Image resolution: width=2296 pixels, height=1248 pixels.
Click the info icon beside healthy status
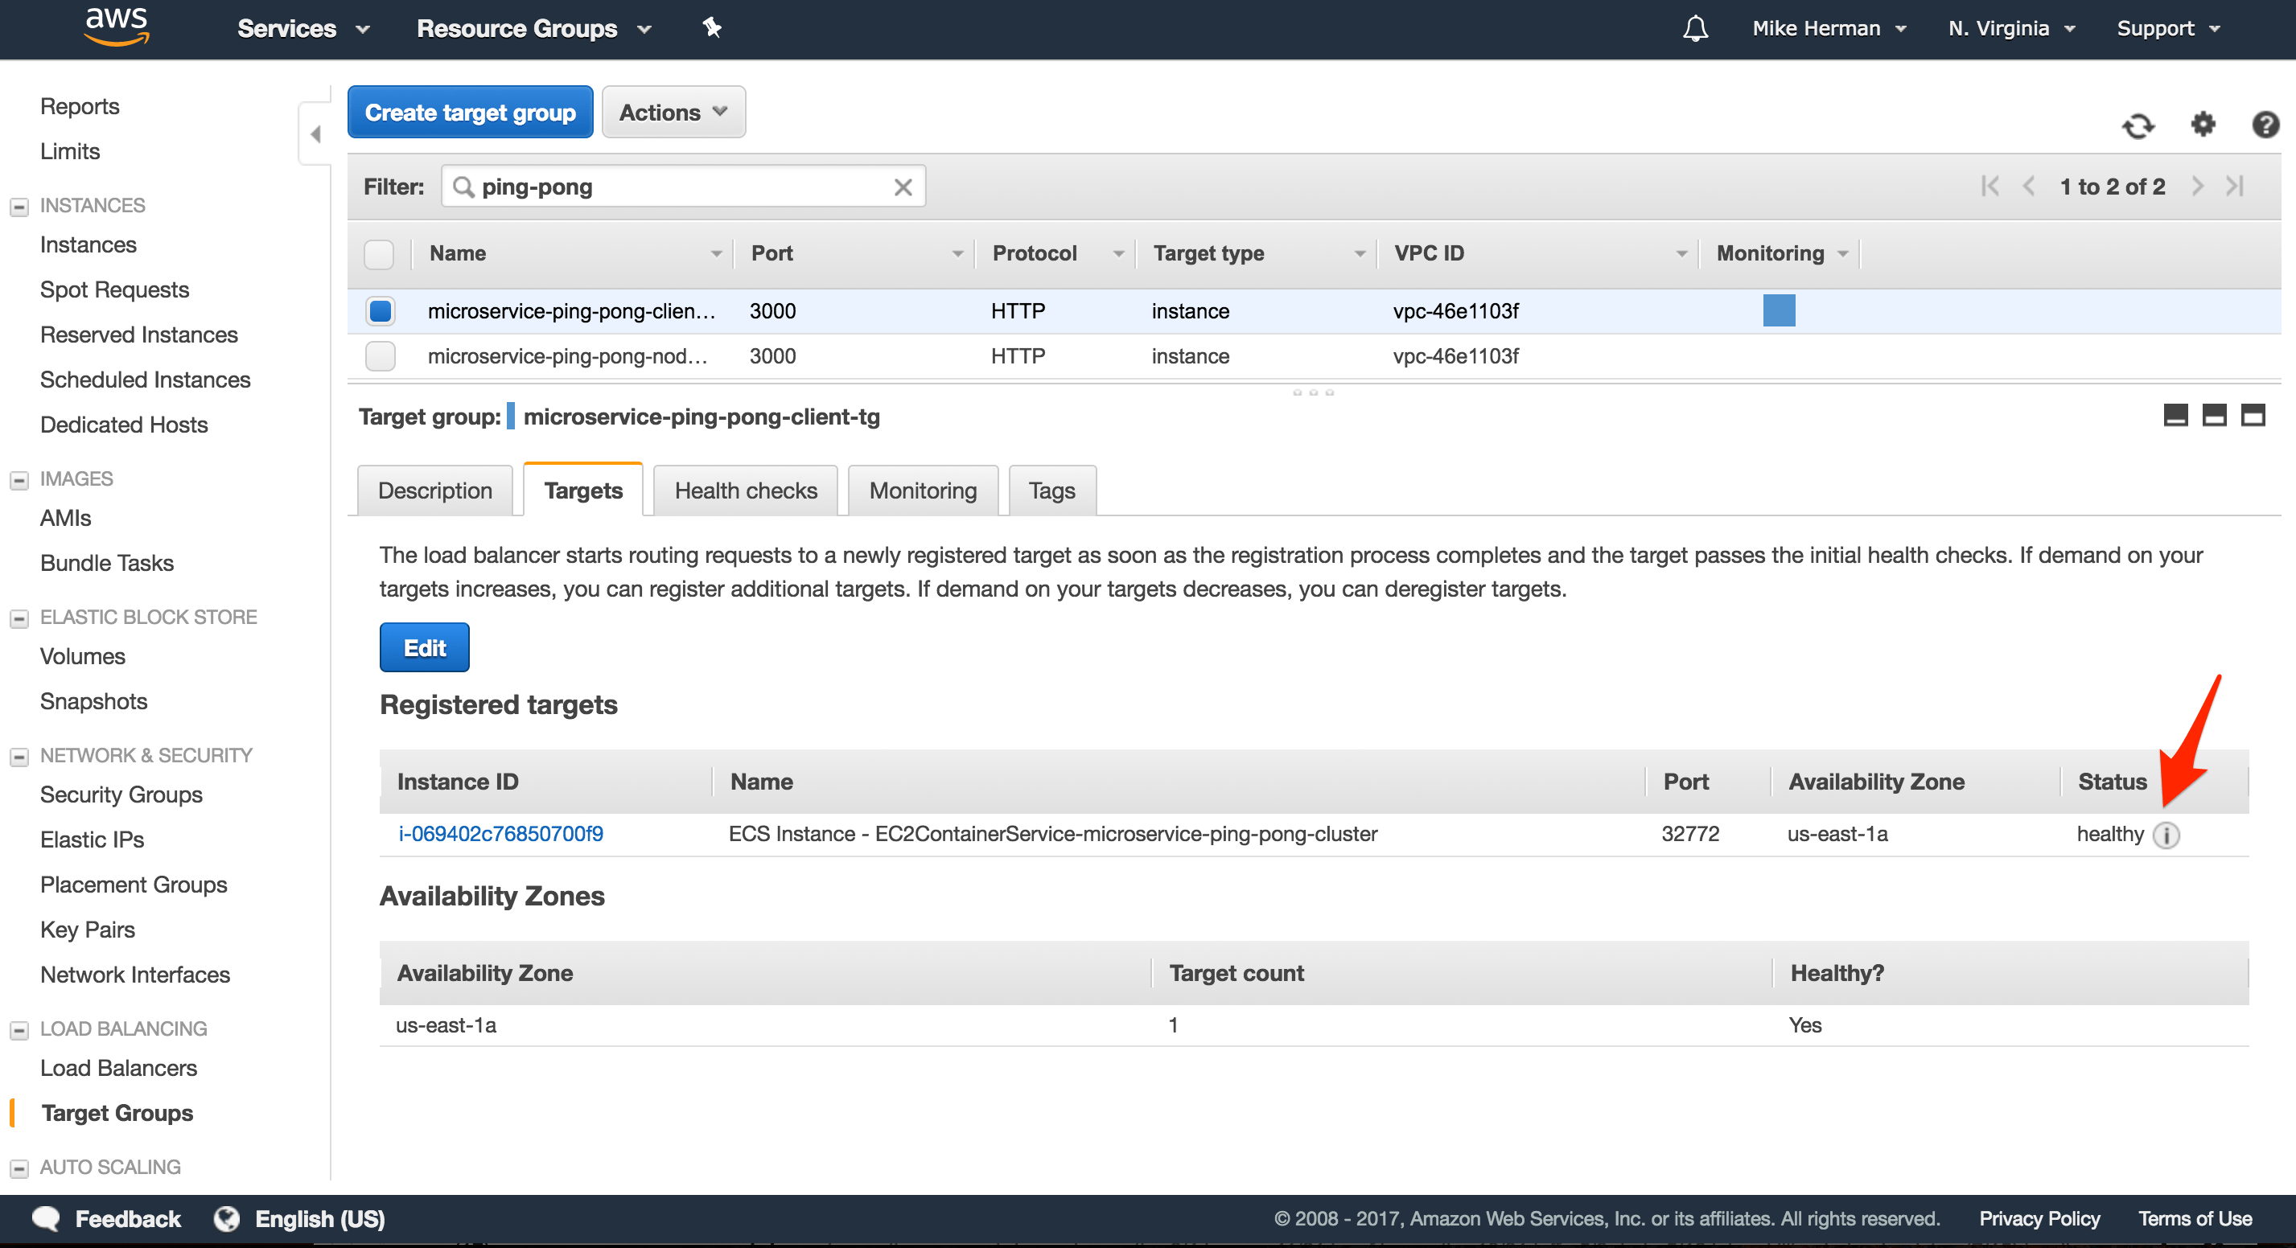pos(2167,835)
